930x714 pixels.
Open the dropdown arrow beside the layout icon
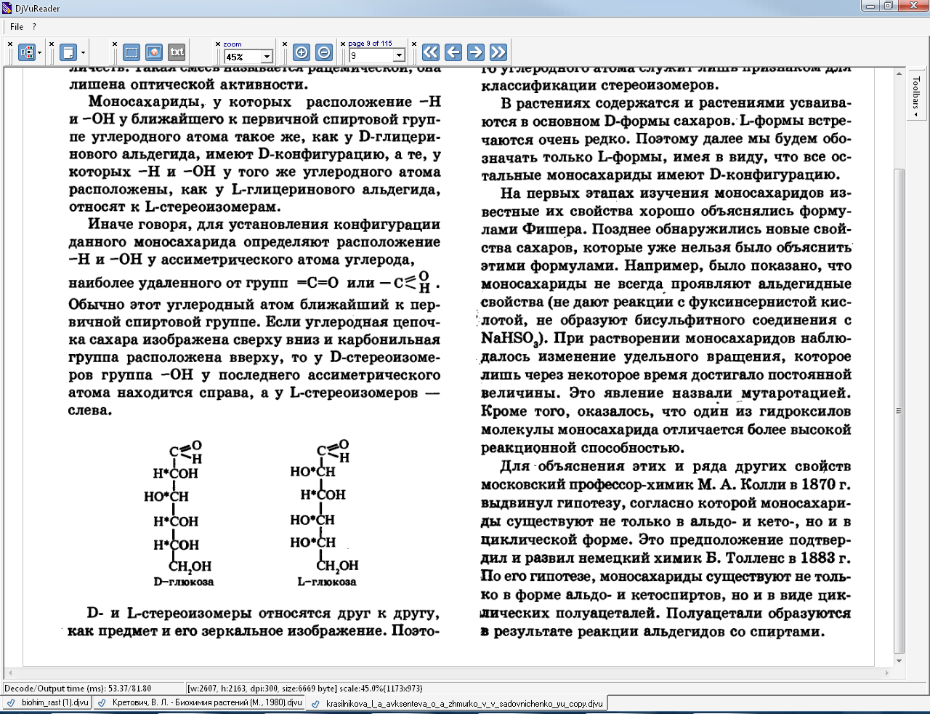tap(39, 52)
